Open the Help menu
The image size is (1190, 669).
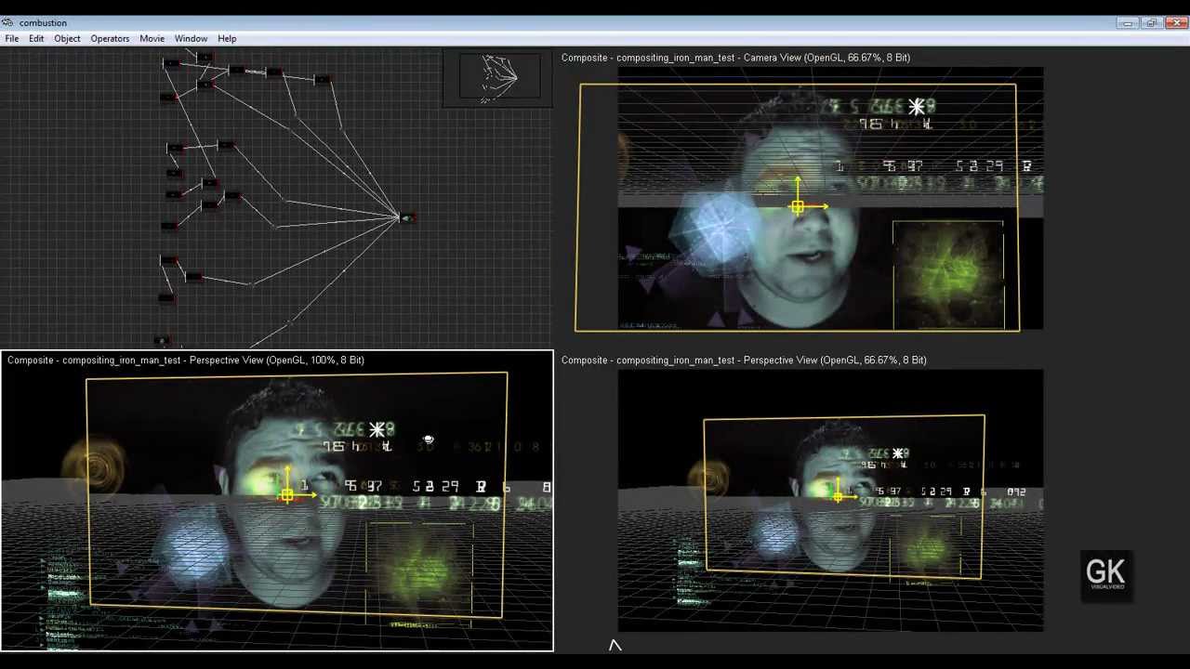[227, 38]
